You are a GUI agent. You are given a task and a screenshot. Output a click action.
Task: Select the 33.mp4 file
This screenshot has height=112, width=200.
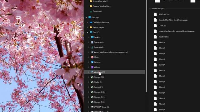pos(162,76)
